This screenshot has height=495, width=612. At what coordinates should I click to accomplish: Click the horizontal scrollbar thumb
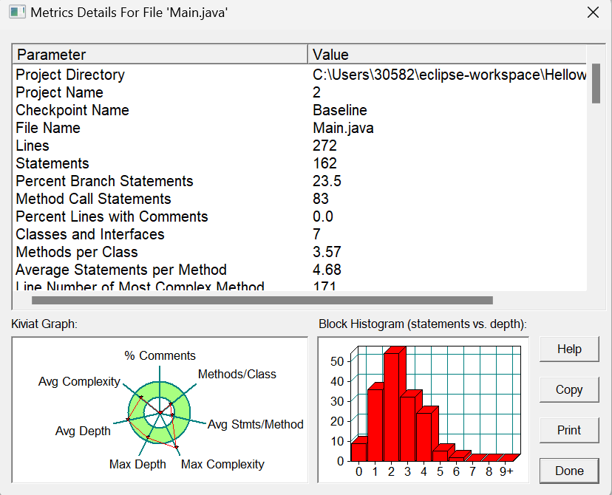tap(262, 301)
